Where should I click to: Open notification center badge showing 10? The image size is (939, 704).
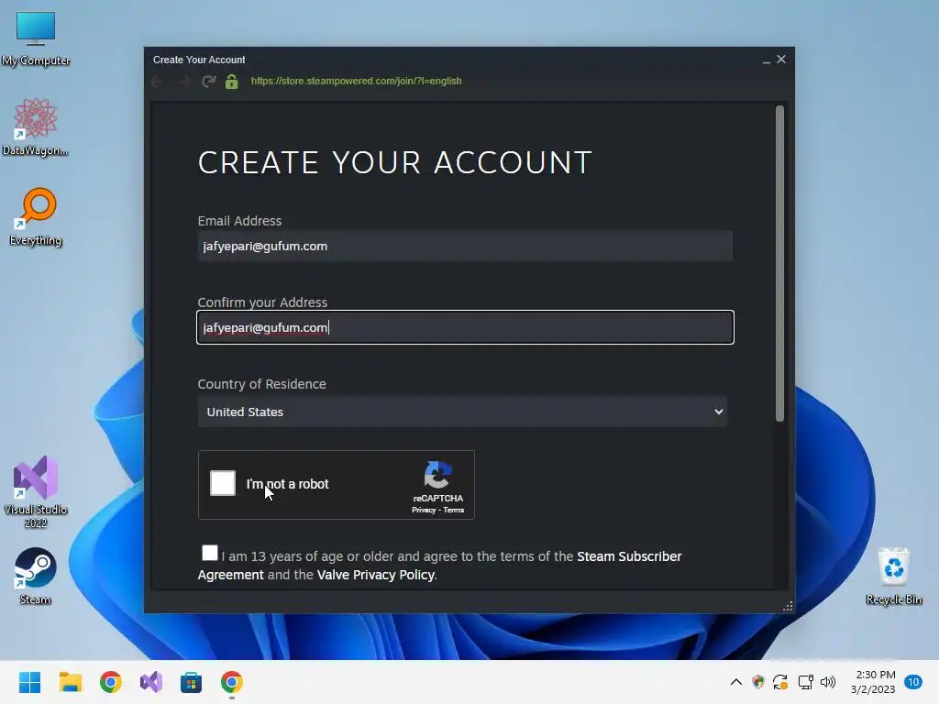pyautogui.click(x=913, y=682)
